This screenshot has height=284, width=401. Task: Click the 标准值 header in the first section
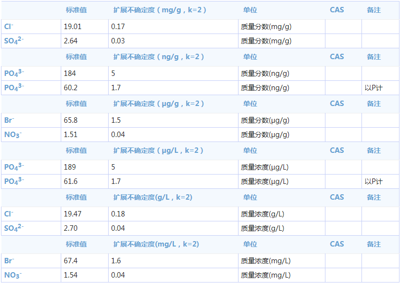[77, 10]
